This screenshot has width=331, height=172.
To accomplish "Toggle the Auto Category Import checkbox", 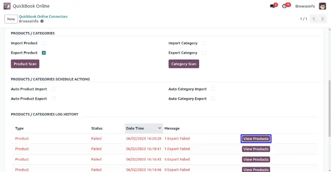I will click(213, 89).
